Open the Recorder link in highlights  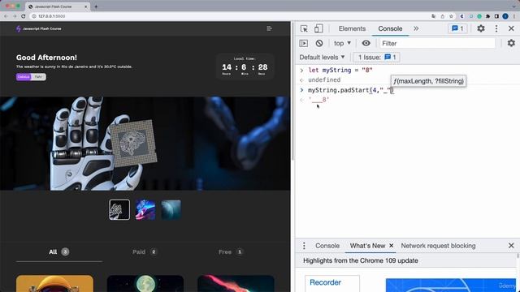click(325, 282)
